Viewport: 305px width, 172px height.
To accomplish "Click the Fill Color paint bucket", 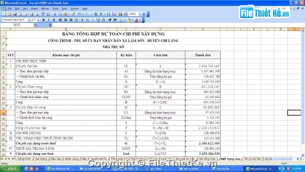I will [x=129, y=20].
